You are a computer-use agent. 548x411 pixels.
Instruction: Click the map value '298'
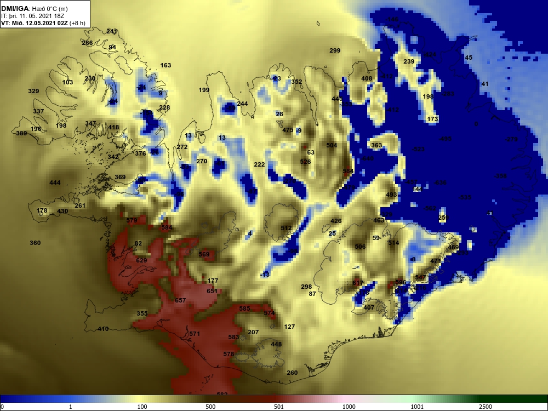tap(306, 287)
